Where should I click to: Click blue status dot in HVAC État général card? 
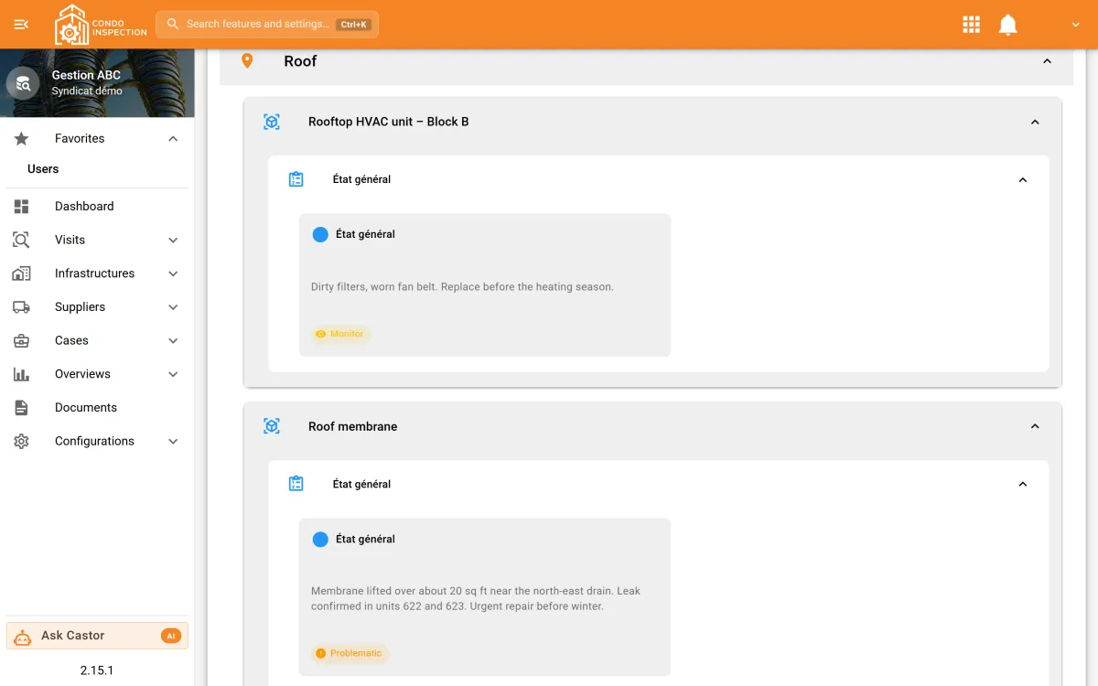(x=320, y=234)
